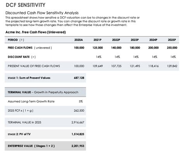Click the 2025 FCF x (1+g) value 262,500
Image resolution: width=184 pixels, height=159 pixels.
pos(79,110)
